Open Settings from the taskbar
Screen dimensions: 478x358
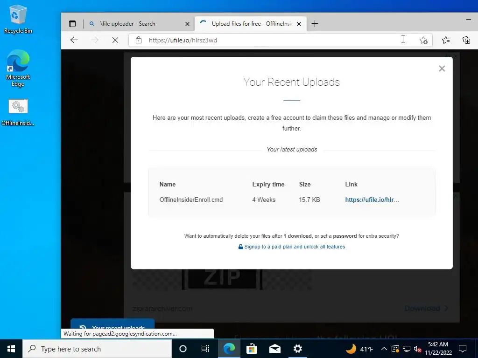coord(297,349)
